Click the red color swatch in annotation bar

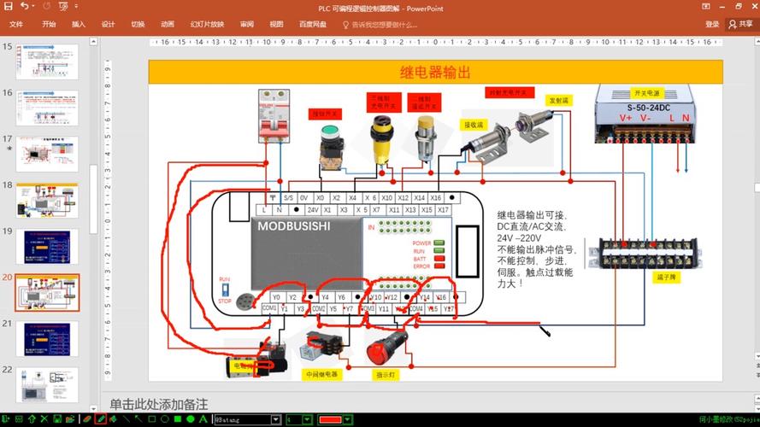[x=329, y=419]
